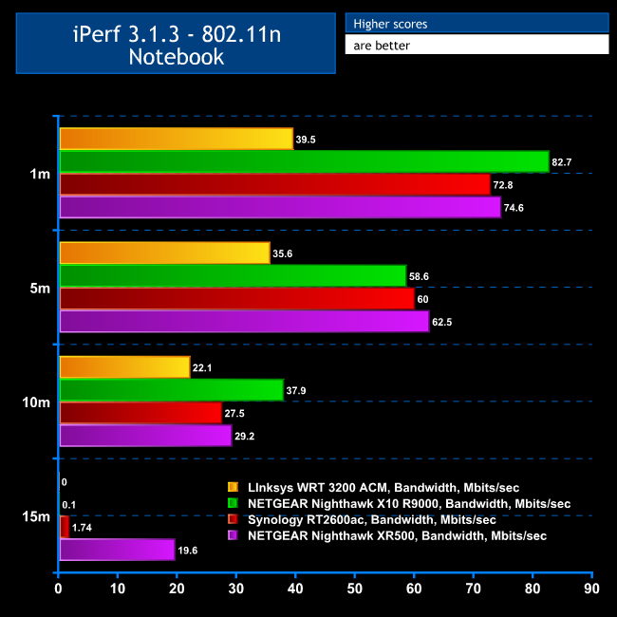This screenshot has height=617, width=617.
Task: Select the red 10m bar valued 27.5
Action: click(140, 412)
